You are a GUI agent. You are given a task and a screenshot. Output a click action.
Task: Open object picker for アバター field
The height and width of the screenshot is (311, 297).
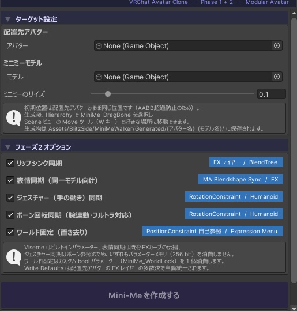pyautogui.click(x=277, y=45)
